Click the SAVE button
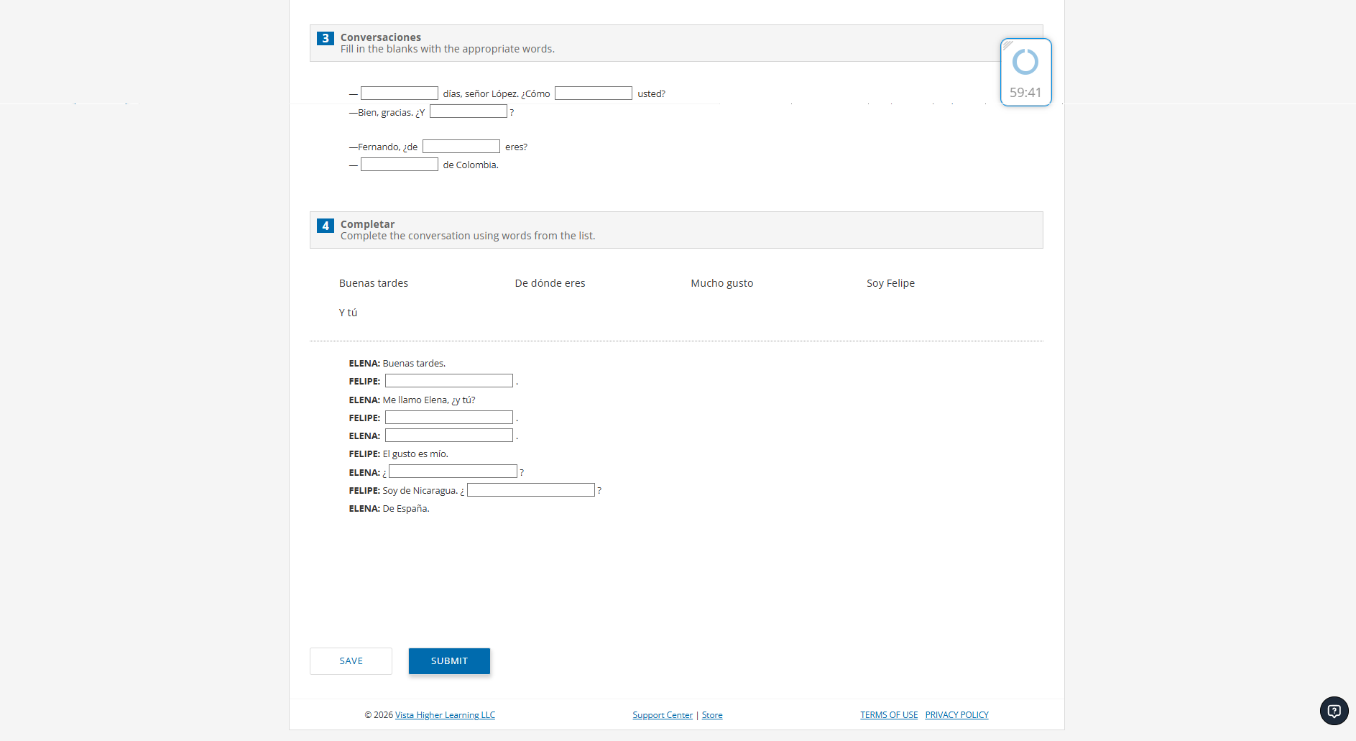 click(x=351, y=661)
